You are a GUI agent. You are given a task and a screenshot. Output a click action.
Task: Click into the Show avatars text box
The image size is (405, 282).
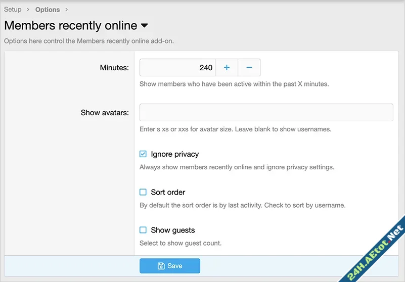click(266, 113)
